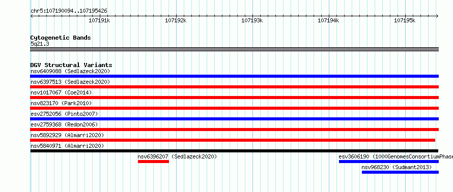Screen dimensions: 453x192
Task: Click the blue bar for nsv6409088
Action: click(x=235, y=76)
